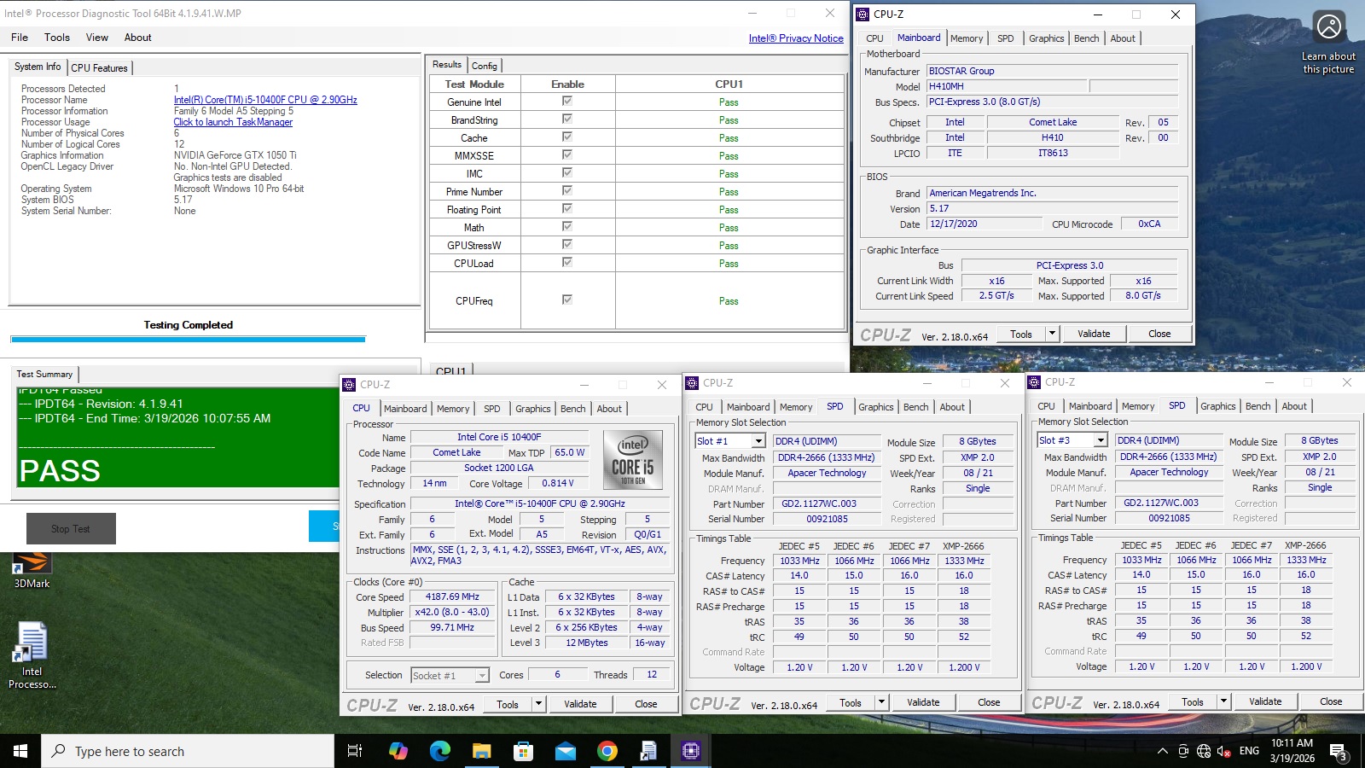
Task: Click the Intel Privacy Notice link
Action: [795, 38]
